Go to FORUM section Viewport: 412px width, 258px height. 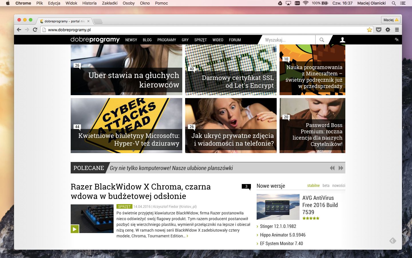(235, 40)
